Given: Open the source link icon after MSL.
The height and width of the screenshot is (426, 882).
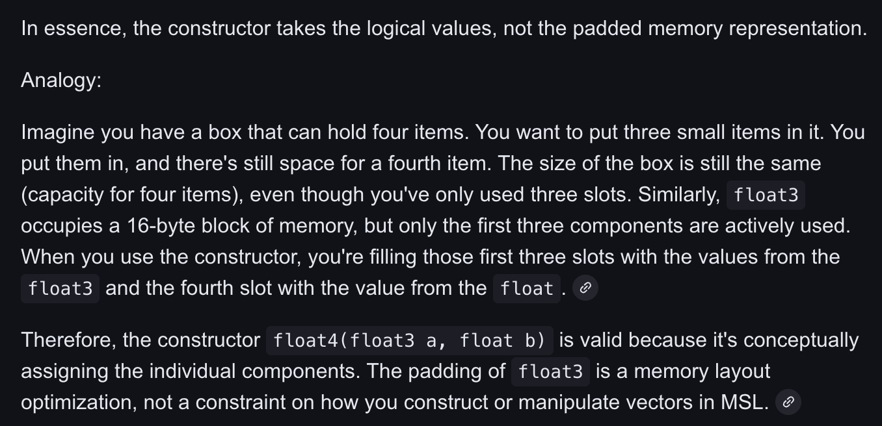Looking at the screenshot, I should pos(788,402).
